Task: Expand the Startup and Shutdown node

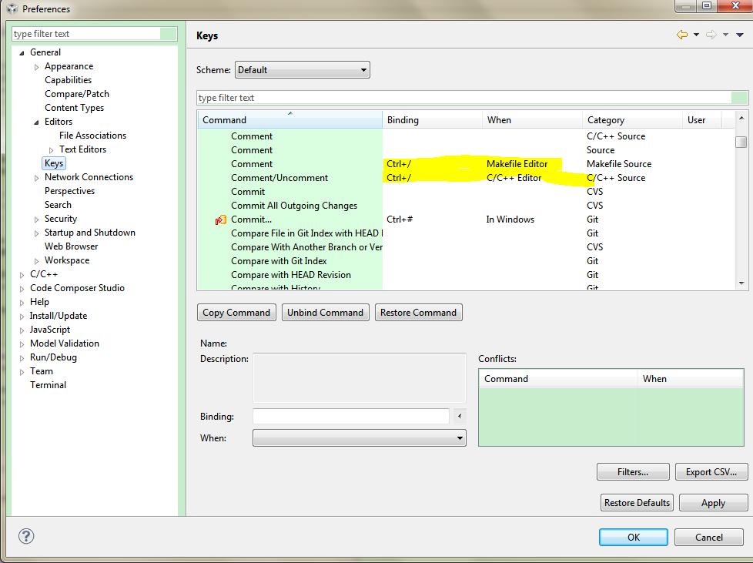Action: (36, 233)
